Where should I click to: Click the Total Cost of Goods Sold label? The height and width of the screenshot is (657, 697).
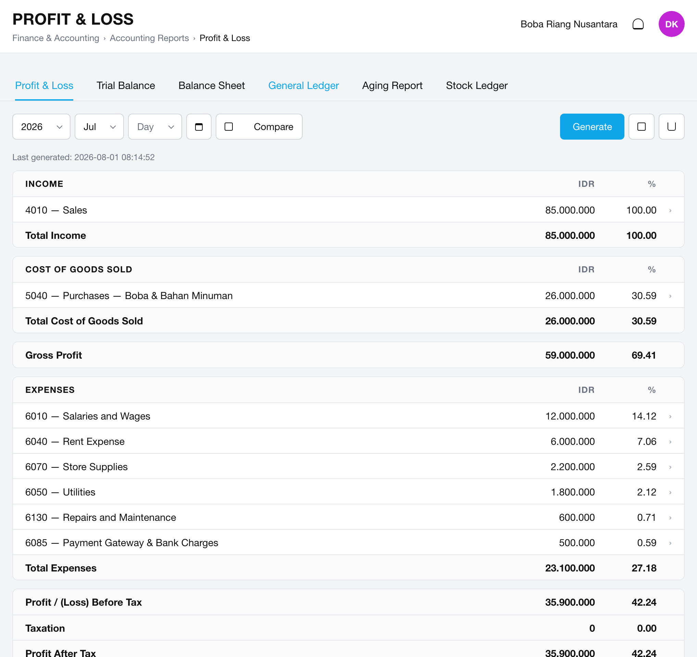84,321
